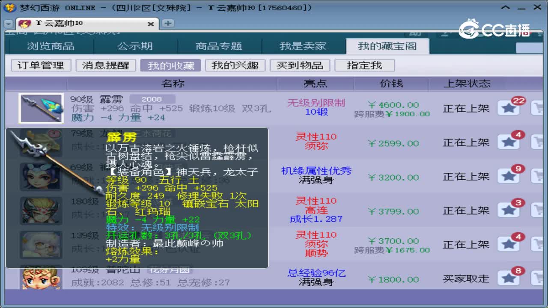Click 跨服费¥1675.00 text

point(392,250)
